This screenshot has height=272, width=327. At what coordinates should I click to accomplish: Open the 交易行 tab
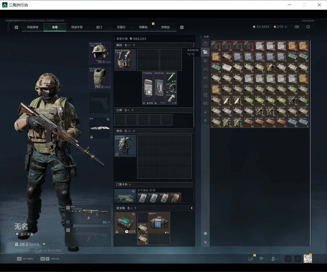pyautogui.click(x=121, y=27)
